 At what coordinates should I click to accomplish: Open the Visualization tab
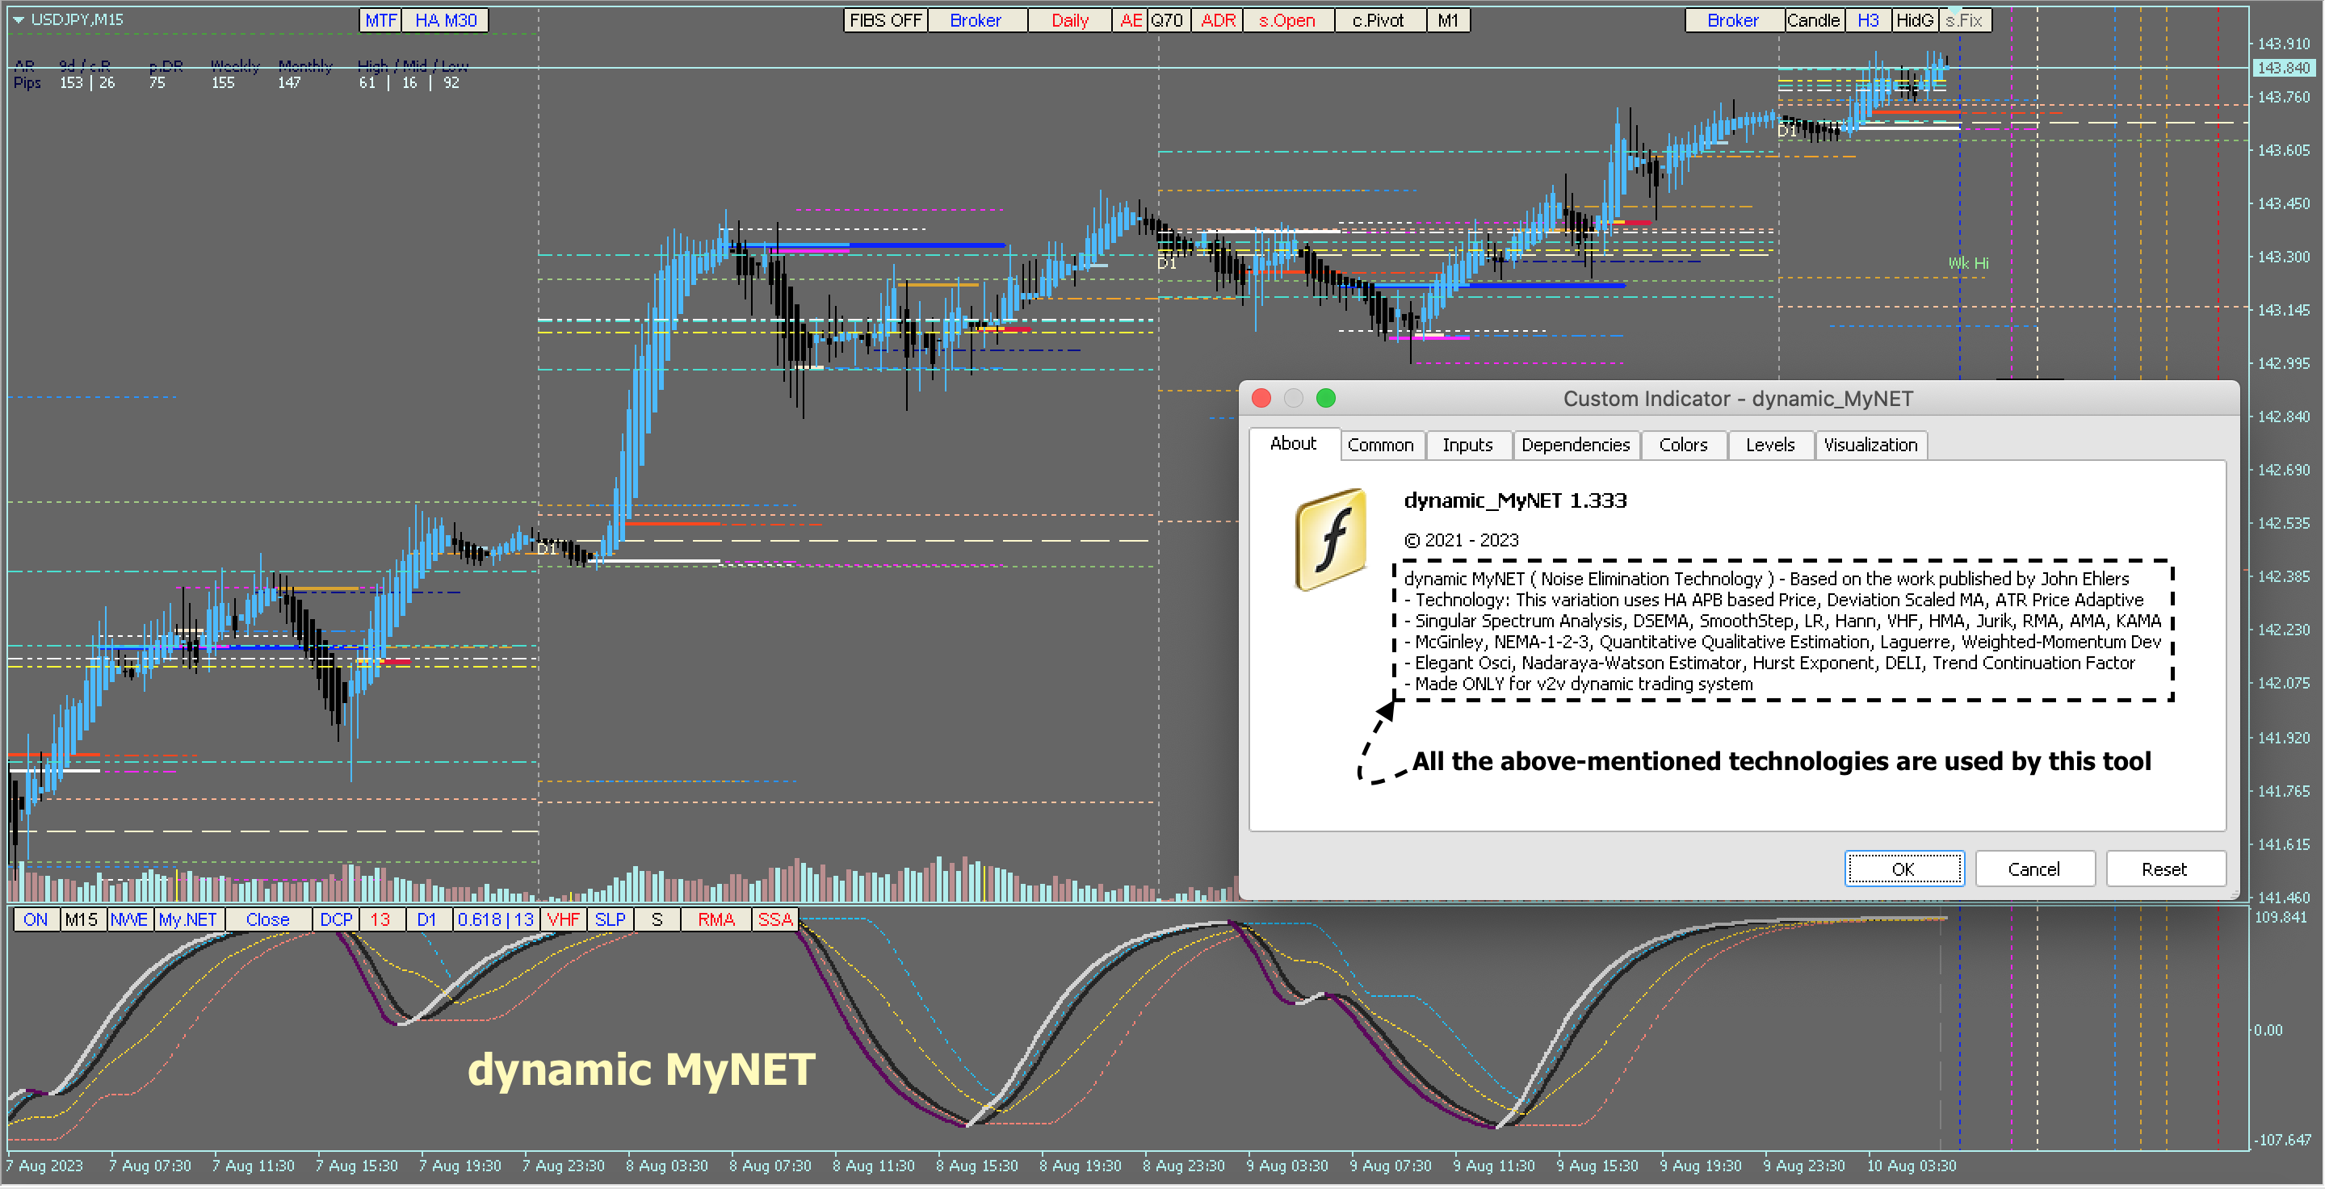click(x=1870, y=445)
